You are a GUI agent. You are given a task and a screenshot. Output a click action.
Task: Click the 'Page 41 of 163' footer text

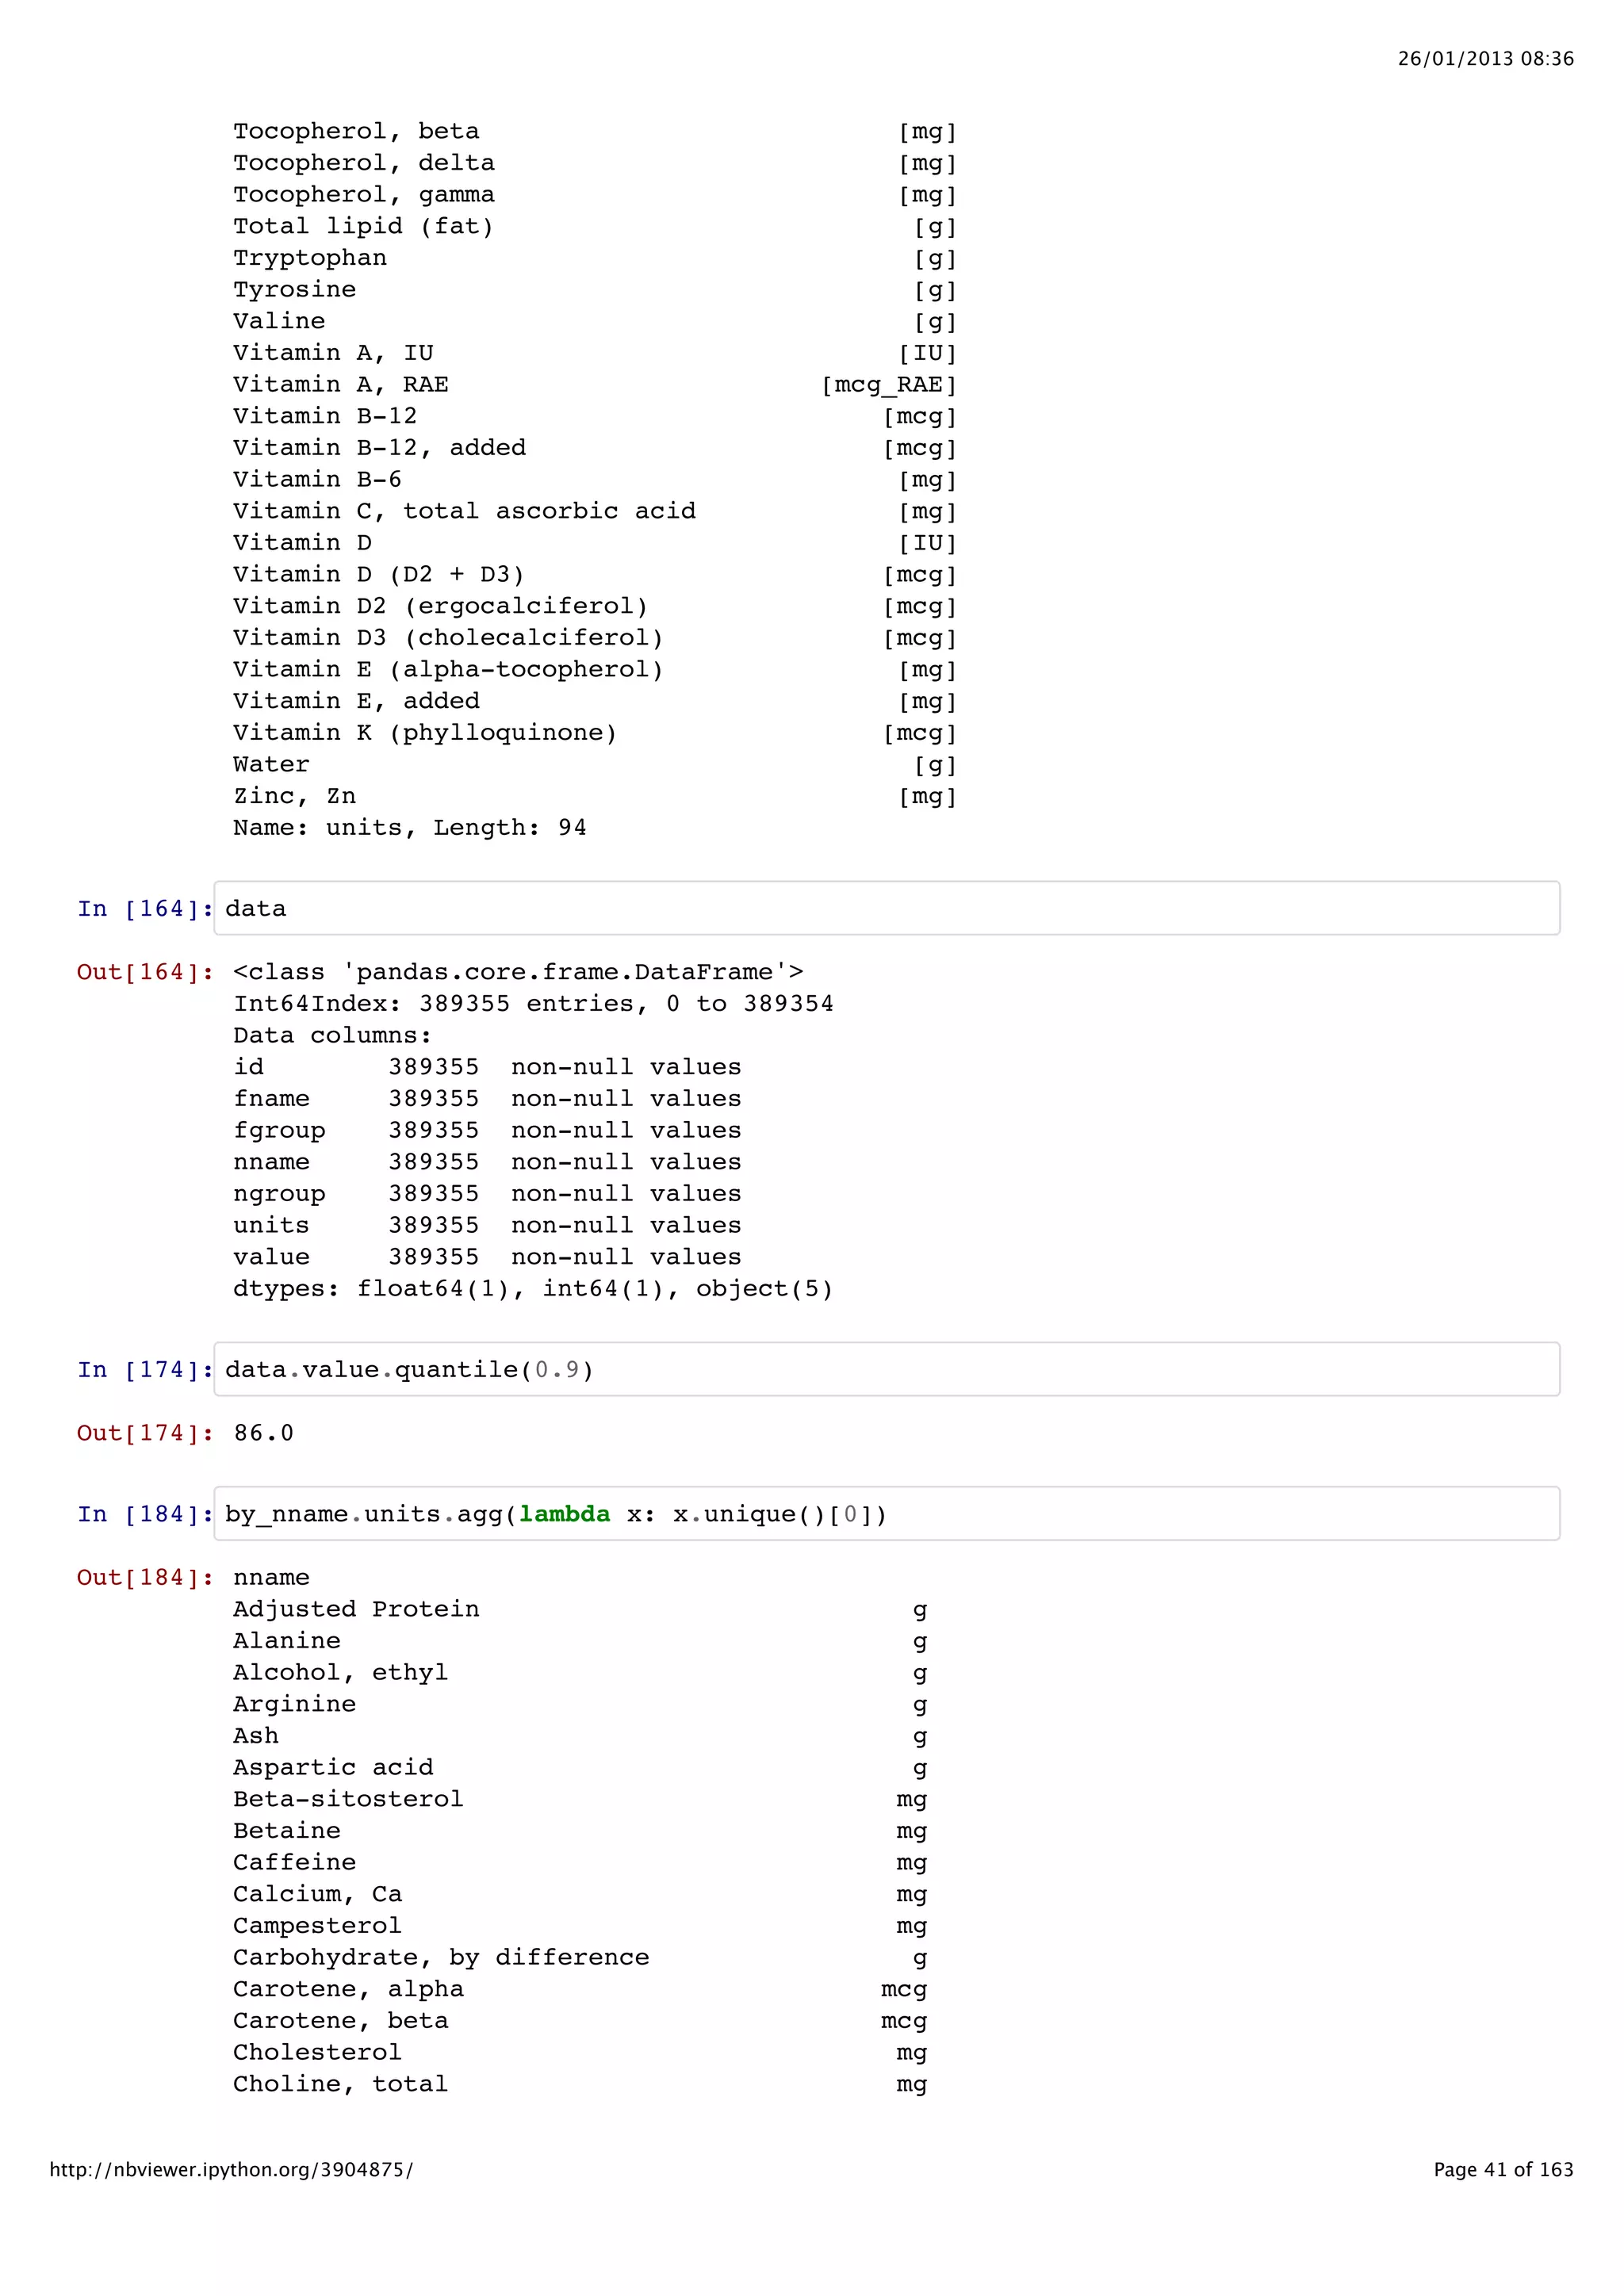[1503, 2169]
